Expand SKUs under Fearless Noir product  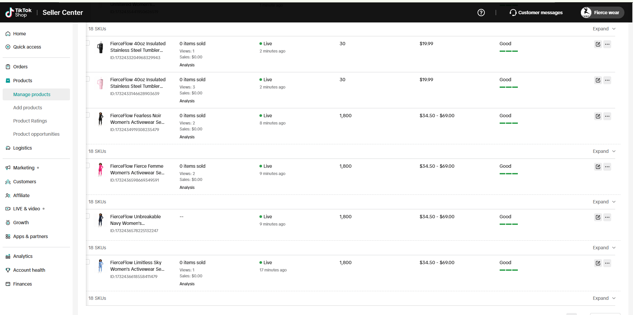[x=604, y=151]
